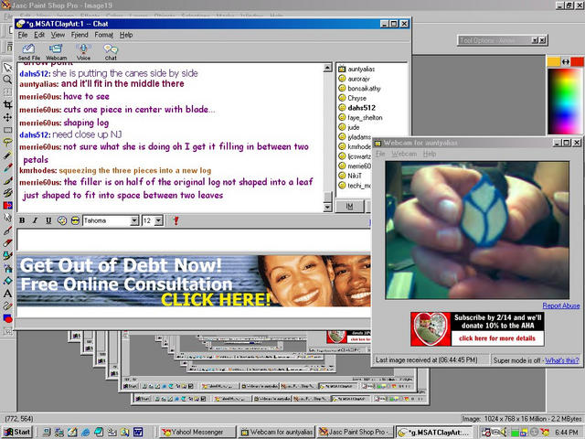Click Word quick launch icon
This screenshot has width=585, height=439.
[138, 432]
